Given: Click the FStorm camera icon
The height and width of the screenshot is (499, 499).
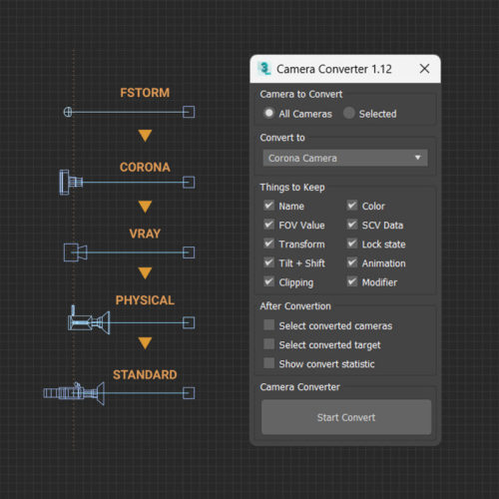Looking at the screenshot, I should (68, 112).
